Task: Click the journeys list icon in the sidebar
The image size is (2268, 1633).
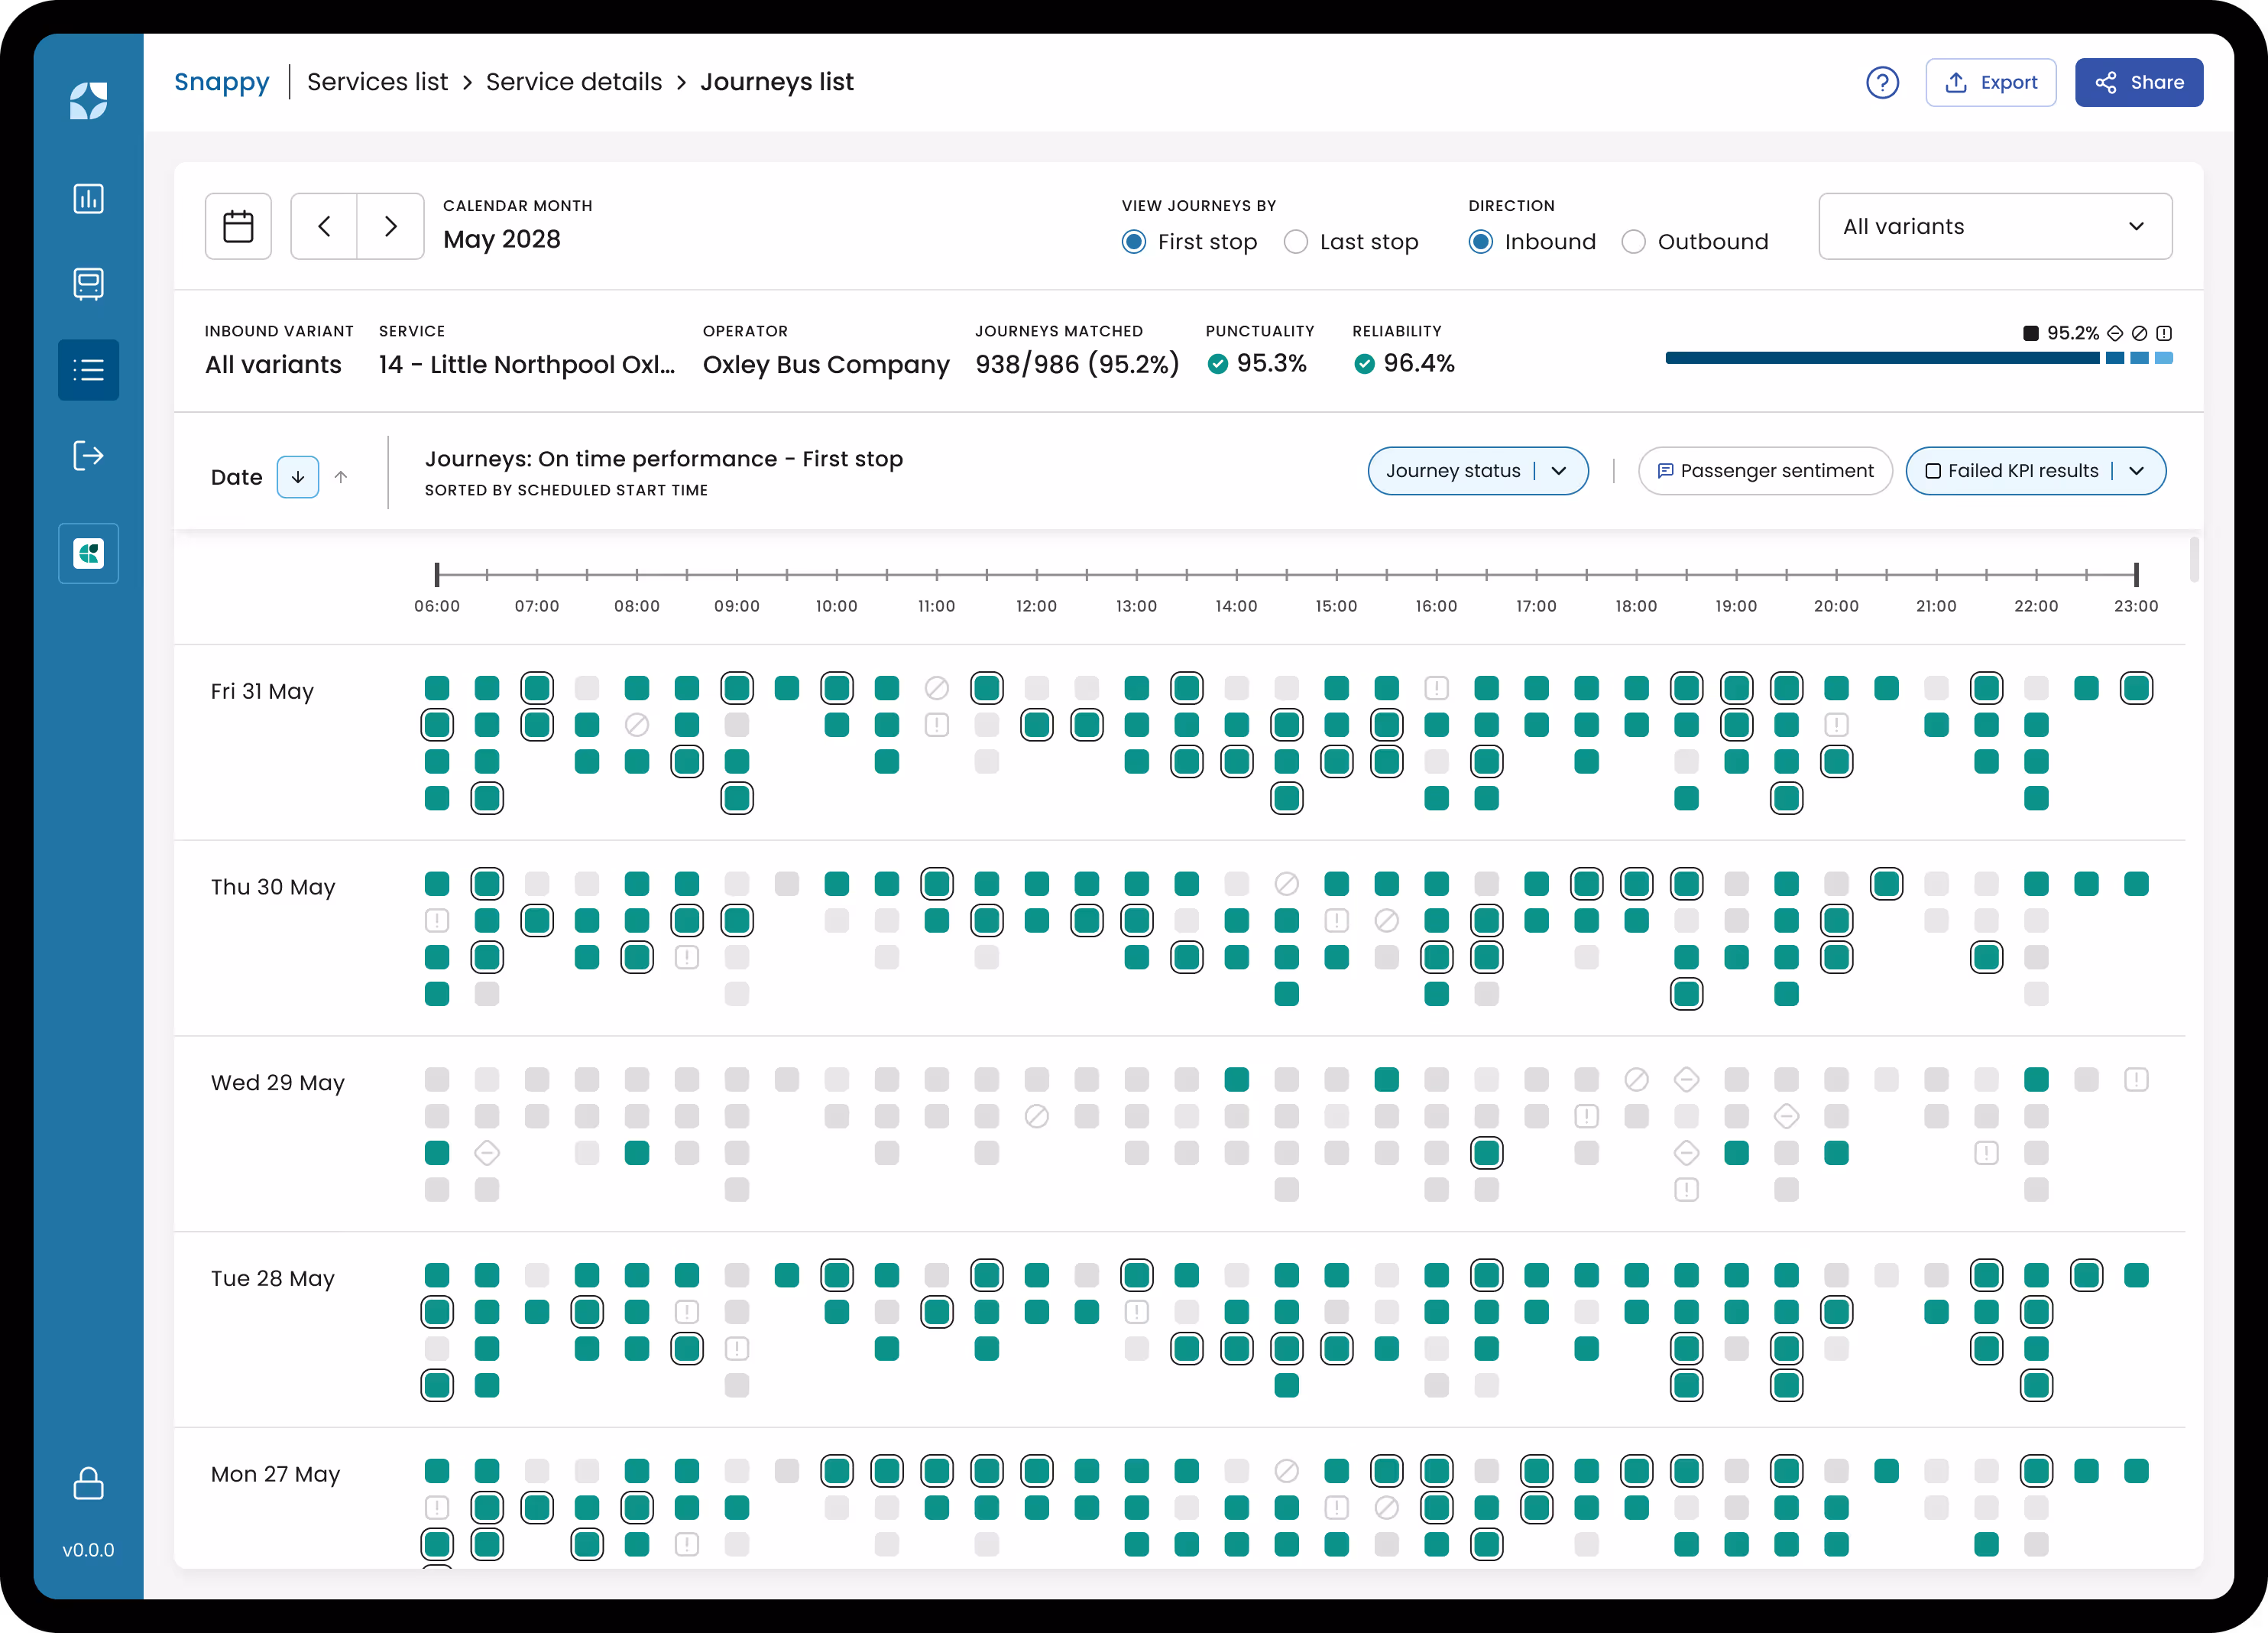Action: point(88,369)
